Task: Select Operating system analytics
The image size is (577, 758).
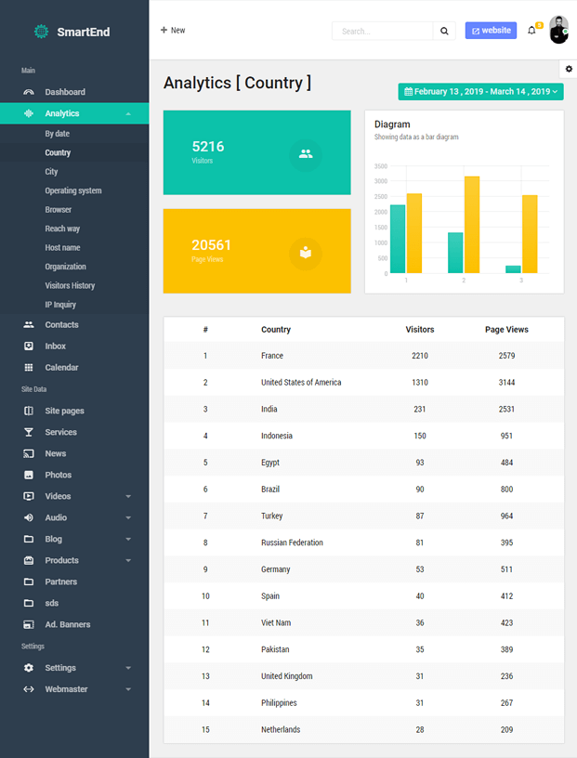Action: pos(73,190)
